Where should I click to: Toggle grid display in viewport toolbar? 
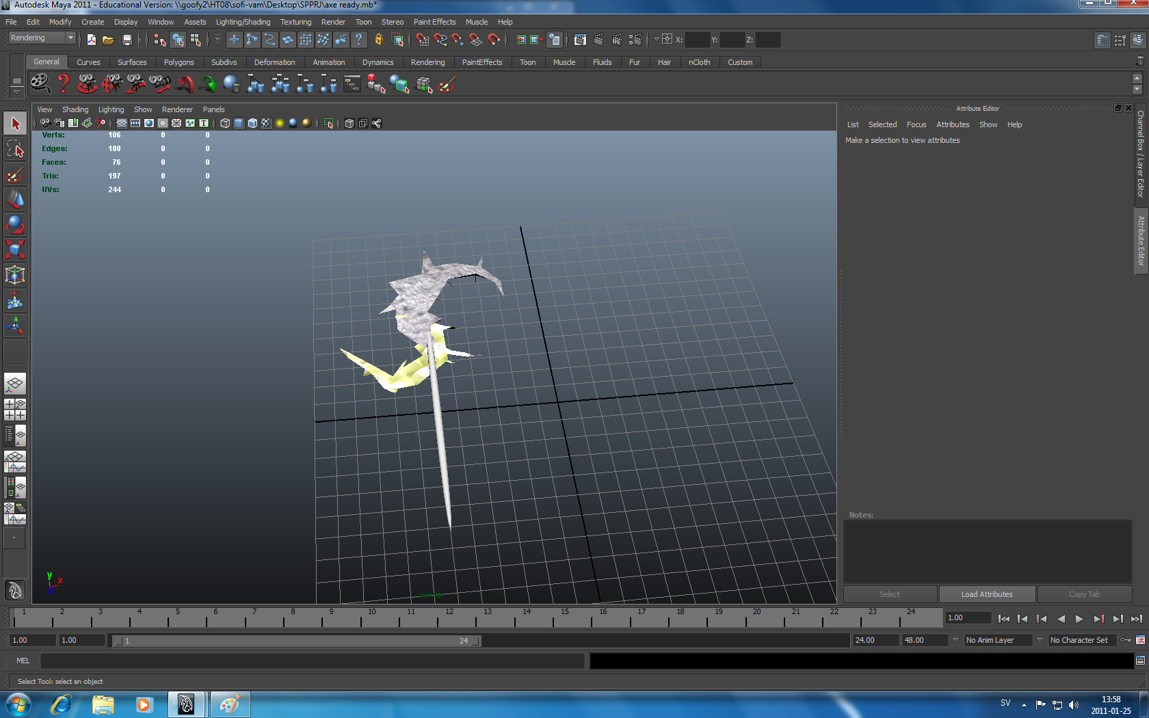(122, 123)
